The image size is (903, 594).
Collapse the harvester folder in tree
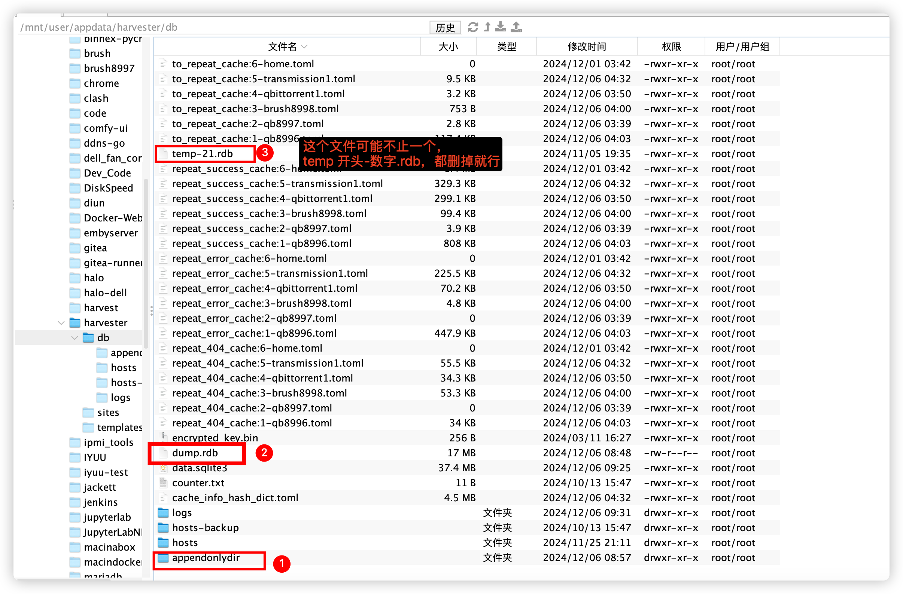click(61, 323)
